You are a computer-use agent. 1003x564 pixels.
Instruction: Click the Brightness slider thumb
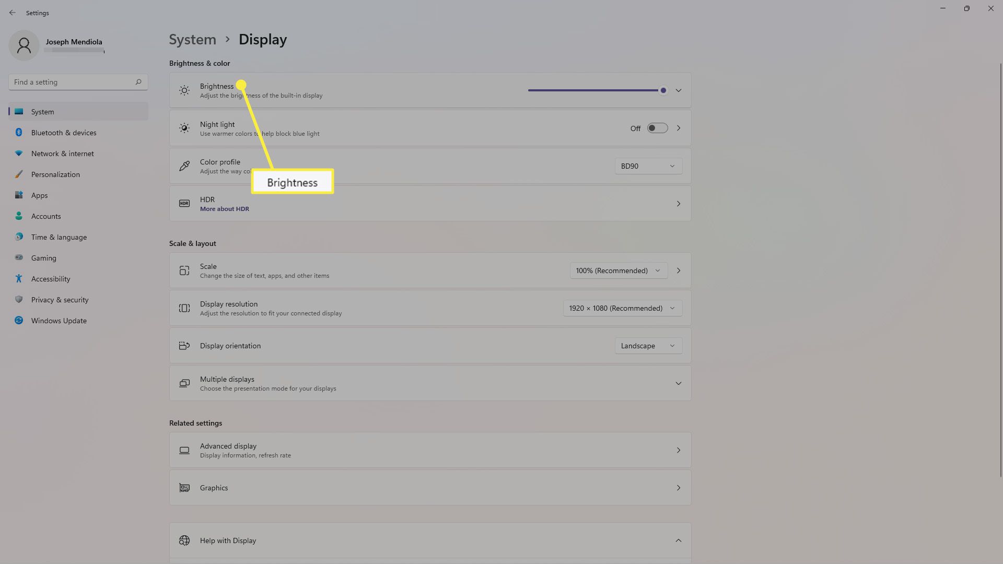tap(663, 90)
